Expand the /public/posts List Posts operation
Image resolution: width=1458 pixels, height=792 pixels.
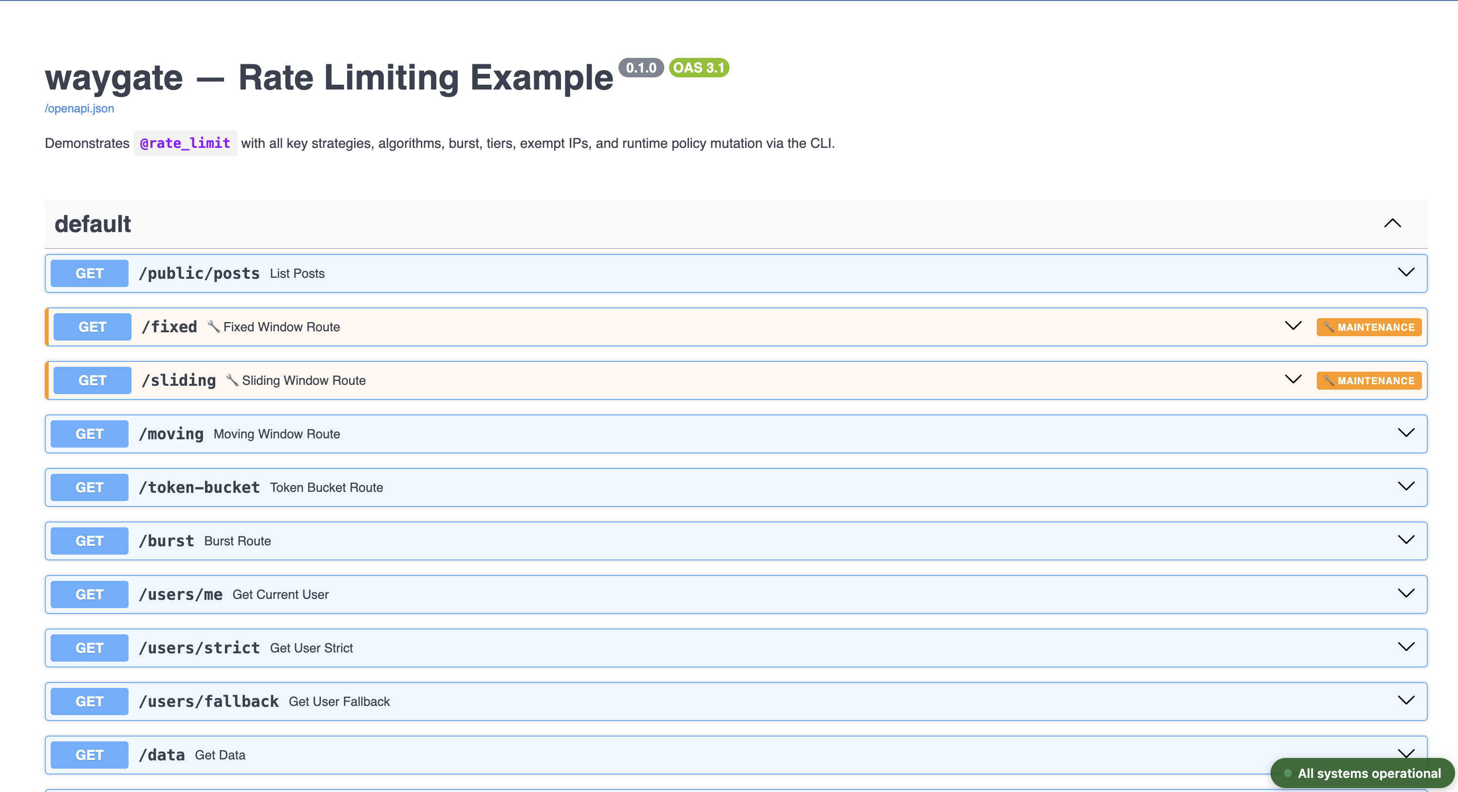1406,272
